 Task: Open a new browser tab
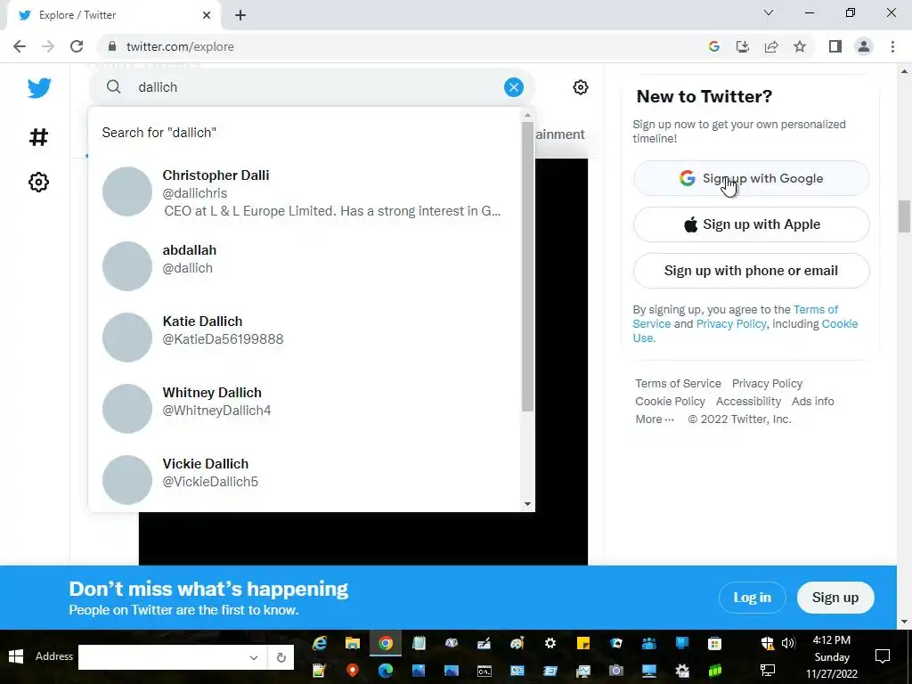tap(240, 15)
